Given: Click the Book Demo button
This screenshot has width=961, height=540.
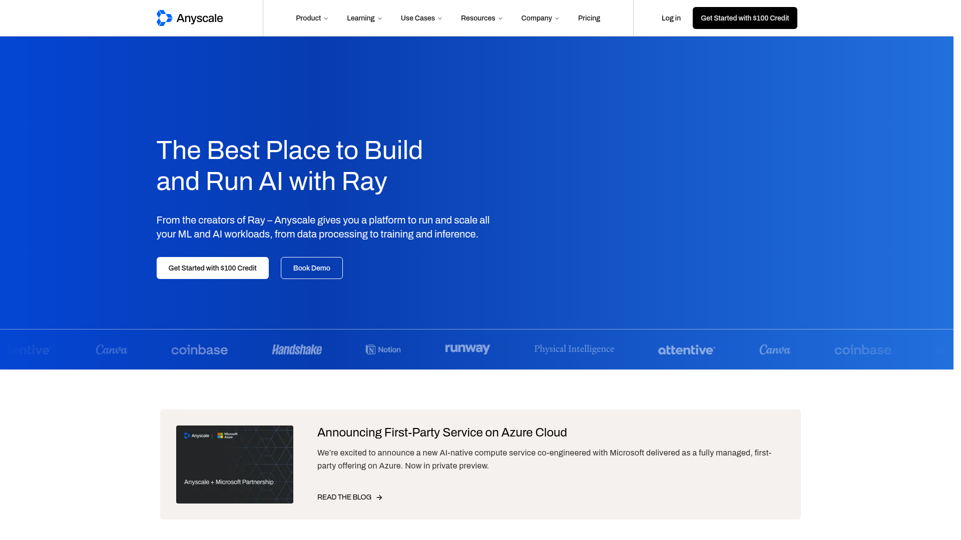Looking at the screenshot, I should tap(311, 267).
